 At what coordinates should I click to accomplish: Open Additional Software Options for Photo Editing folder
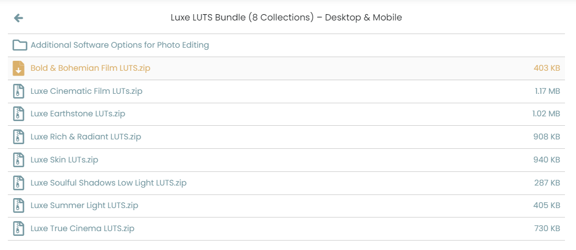[286, 45]
